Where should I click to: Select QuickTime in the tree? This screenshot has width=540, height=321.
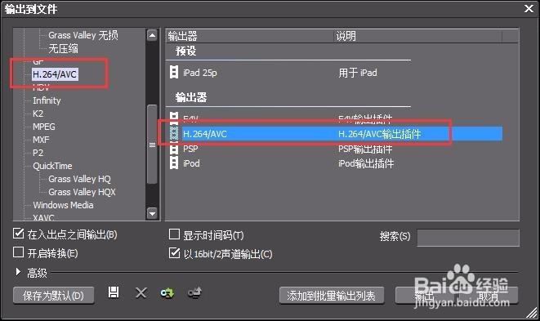point(52,166)
